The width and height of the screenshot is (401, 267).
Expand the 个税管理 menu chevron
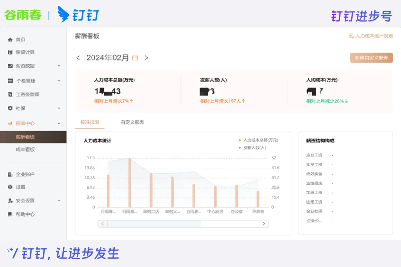pyautogui.click(x=59, y=81)
